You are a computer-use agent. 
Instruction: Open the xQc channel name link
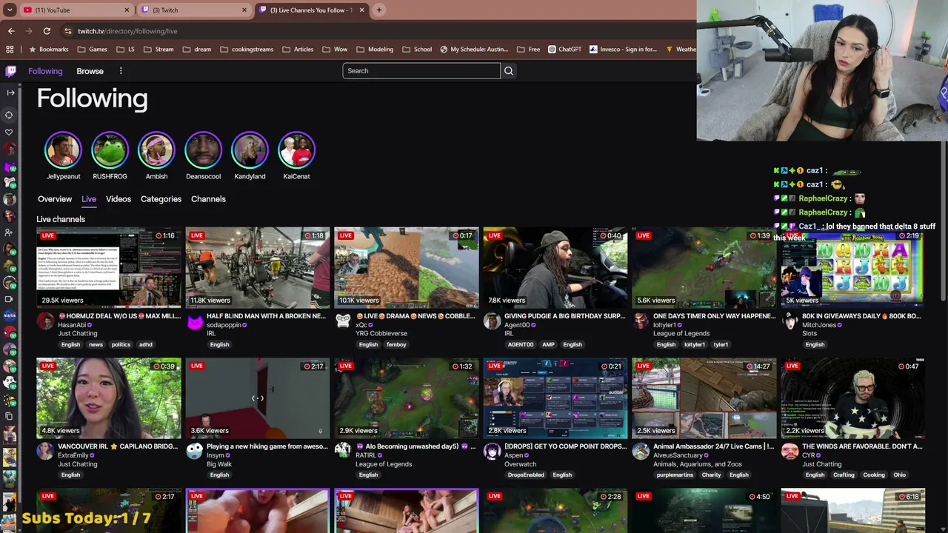362,325
